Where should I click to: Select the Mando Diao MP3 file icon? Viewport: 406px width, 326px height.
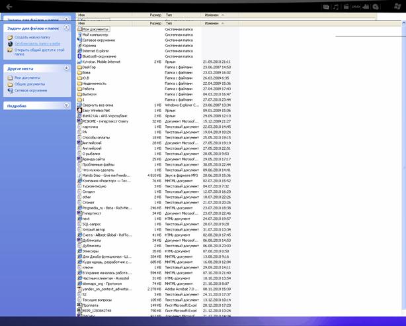click(x=79, y=176)
